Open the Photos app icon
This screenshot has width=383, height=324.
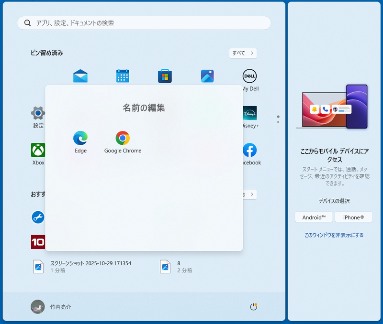click(207, 76)
